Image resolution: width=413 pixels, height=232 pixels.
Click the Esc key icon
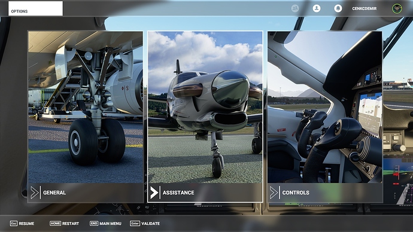click(14, 223)
